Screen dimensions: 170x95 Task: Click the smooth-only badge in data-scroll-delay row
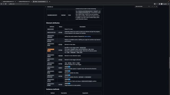(x=67, y=71)
